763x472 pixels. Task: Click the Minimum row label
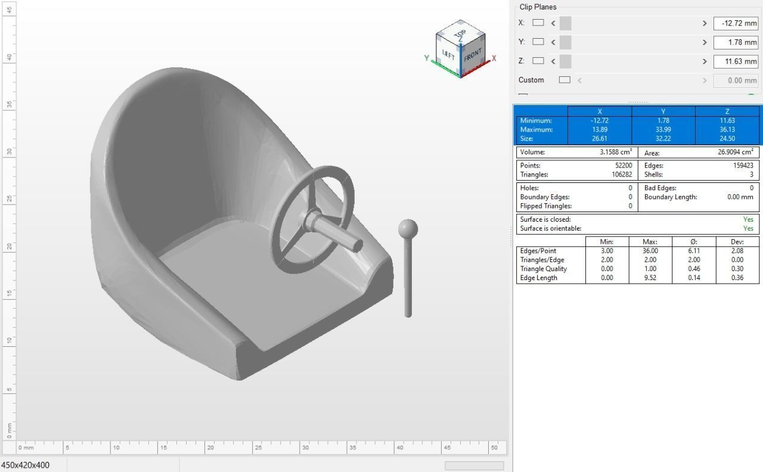pos(536,120)
